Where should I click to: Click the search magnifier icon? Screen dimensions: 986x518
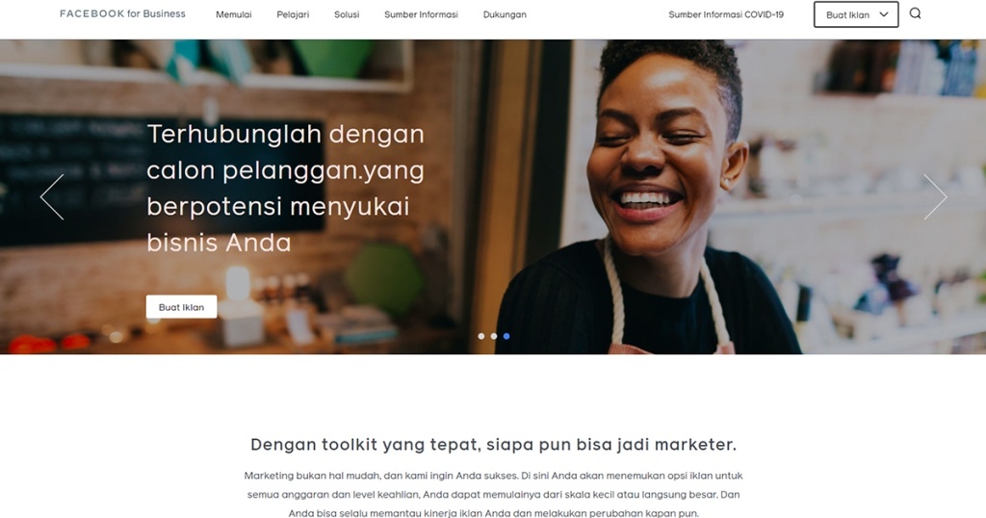pos(915,13)
